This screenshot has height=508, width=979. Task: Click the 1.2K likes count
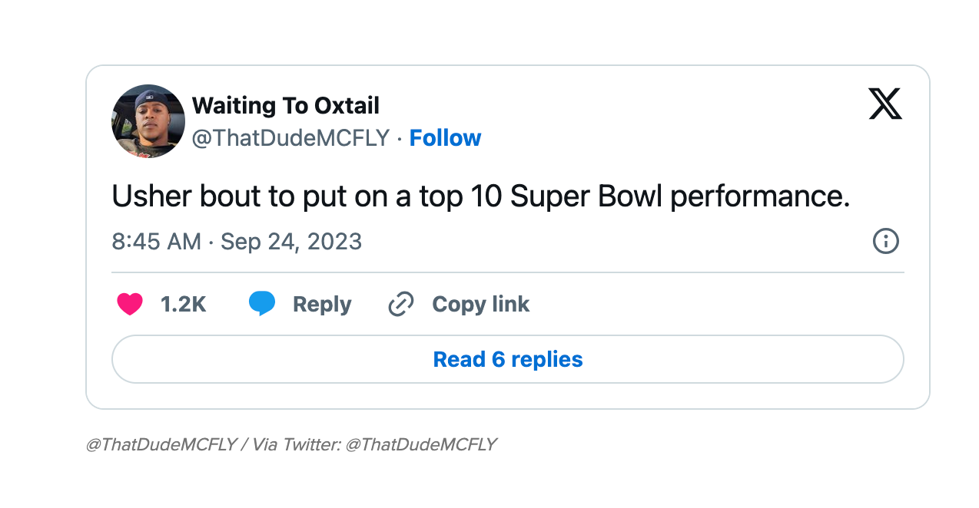pos(184,305)
